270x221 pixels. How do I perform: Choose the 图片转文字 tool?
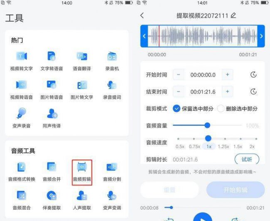tap(82, 90)
